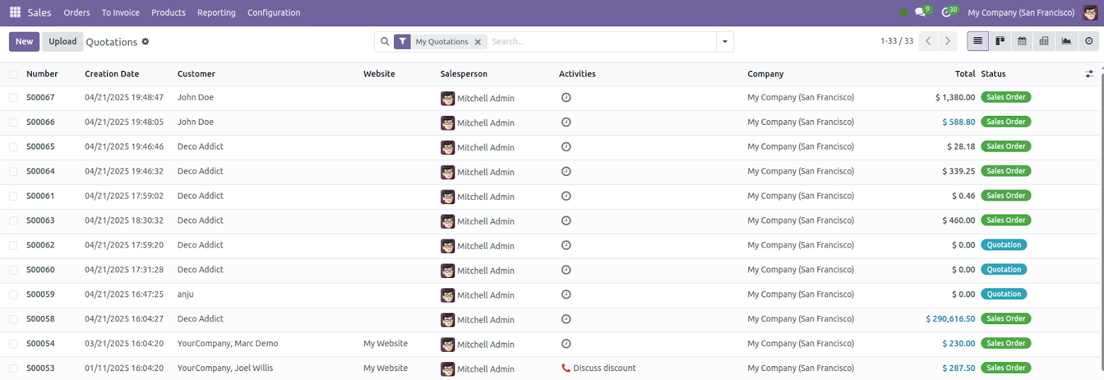Create a New quotation
This screenshot has width=1104, height=380.
coord(24,41)
